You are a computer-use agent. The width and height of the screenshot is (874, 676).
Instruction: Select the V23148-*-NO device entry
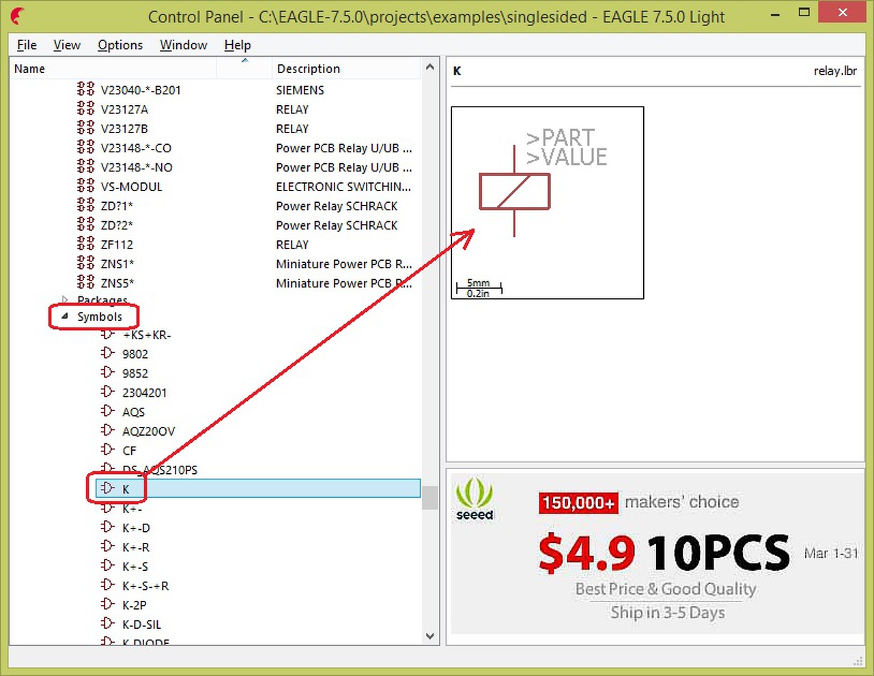(137, 167)
